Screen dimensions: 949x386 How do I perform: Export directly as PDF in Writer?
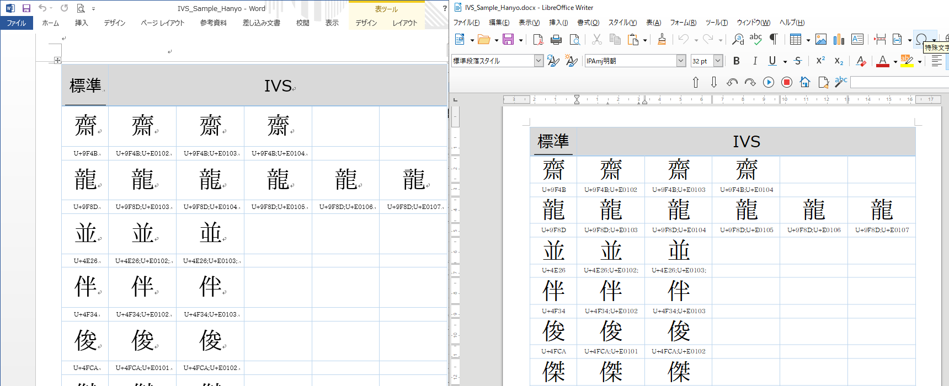coord(537,39)
